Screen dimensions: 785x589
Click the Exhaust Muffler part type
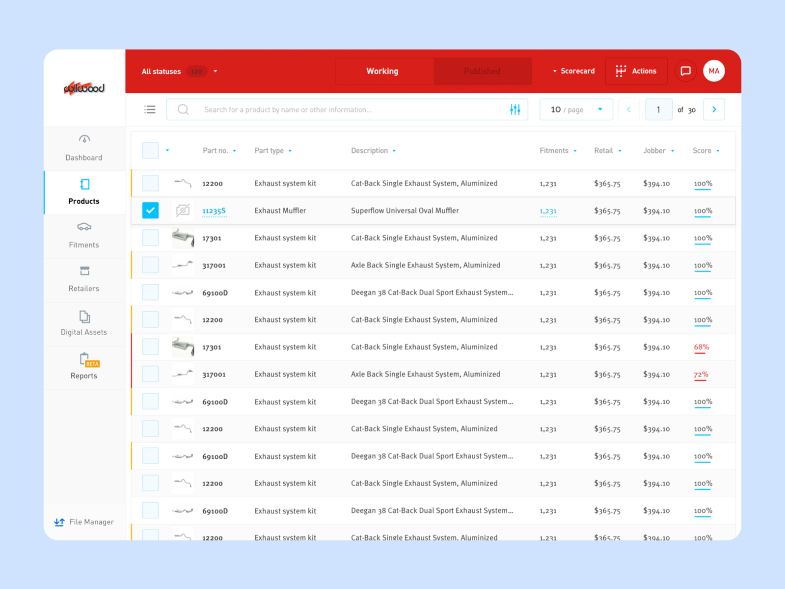click(x=280, y=211)
